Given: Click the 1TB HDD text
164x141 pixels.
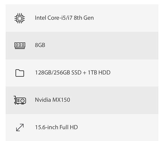Looking at the screenshot, I should point(99,72).
